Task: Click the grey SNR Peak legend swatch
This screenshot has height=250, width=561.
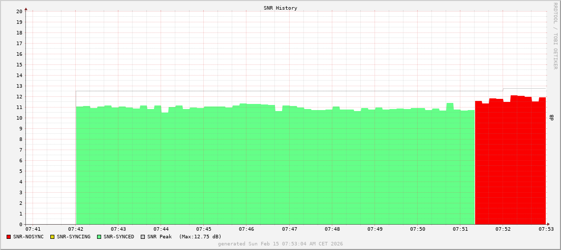Action: tap(143, 237)
